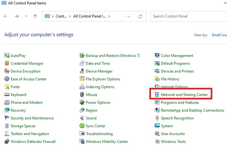Image resolution: width=227 pixels, height=146 pixels.
Task: Click the Keyboard icon
Action: click(7, 95)
